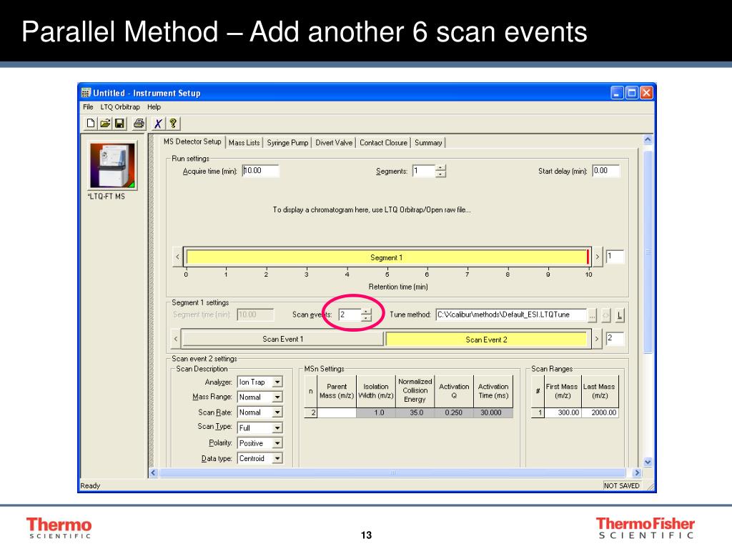
Task: Select the yellow Segment 1 bar
Action: (x=387, y=257)
